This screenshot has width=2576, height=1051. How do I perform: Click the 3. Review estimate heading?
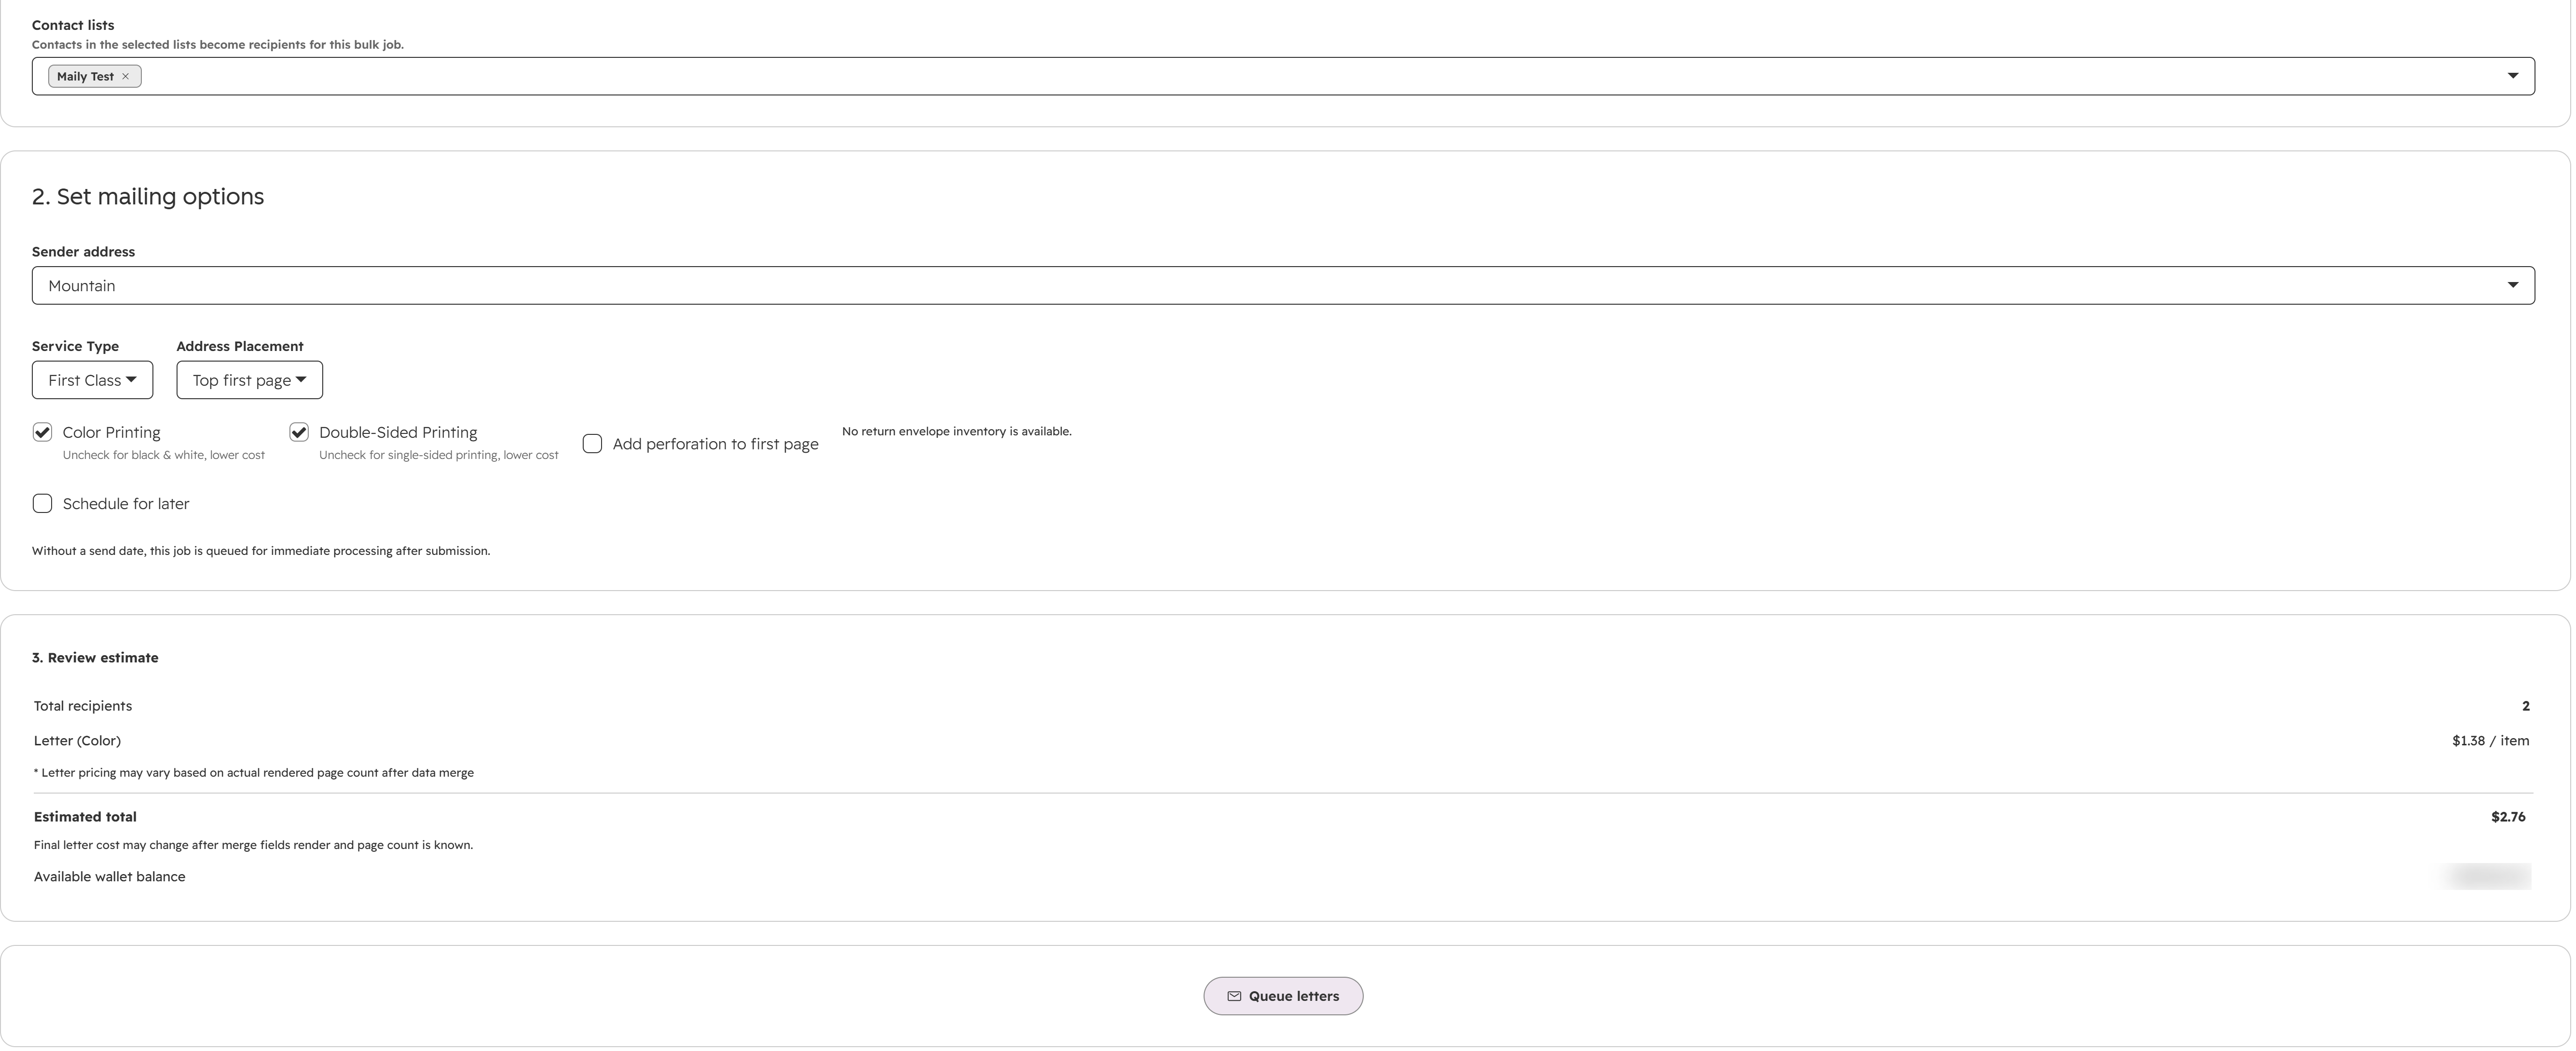95,658
